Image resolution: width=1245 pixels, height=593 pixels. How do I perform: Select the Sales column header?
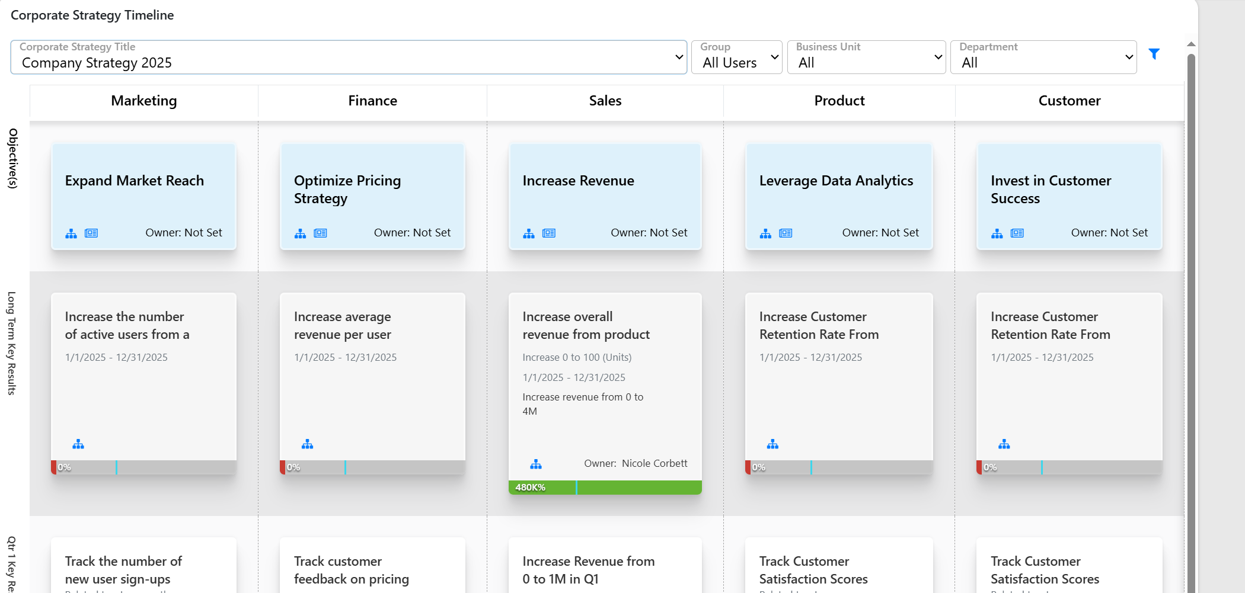605,101
